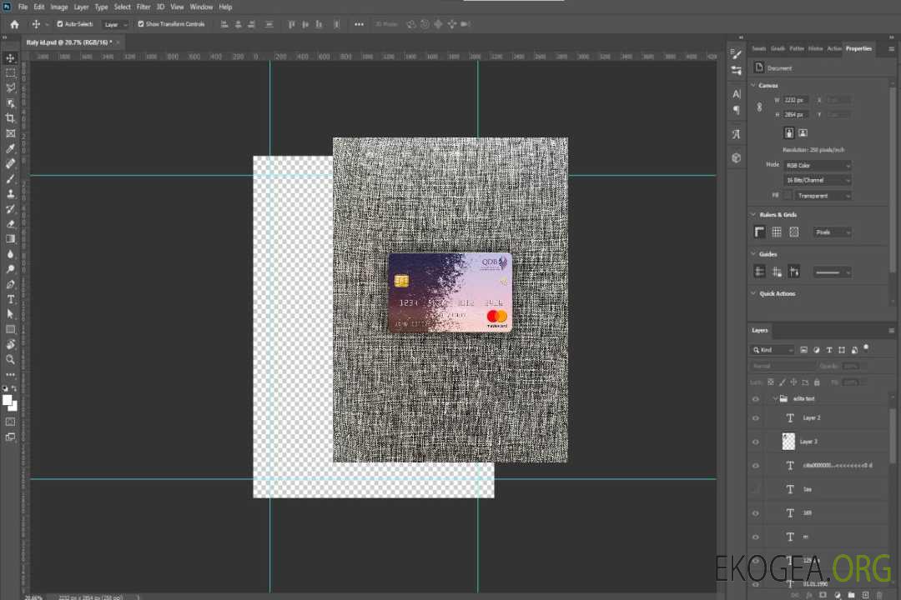Select the Eyedropper tool
The height and width of the screenshot is (600, 901).
pos(11,148)
